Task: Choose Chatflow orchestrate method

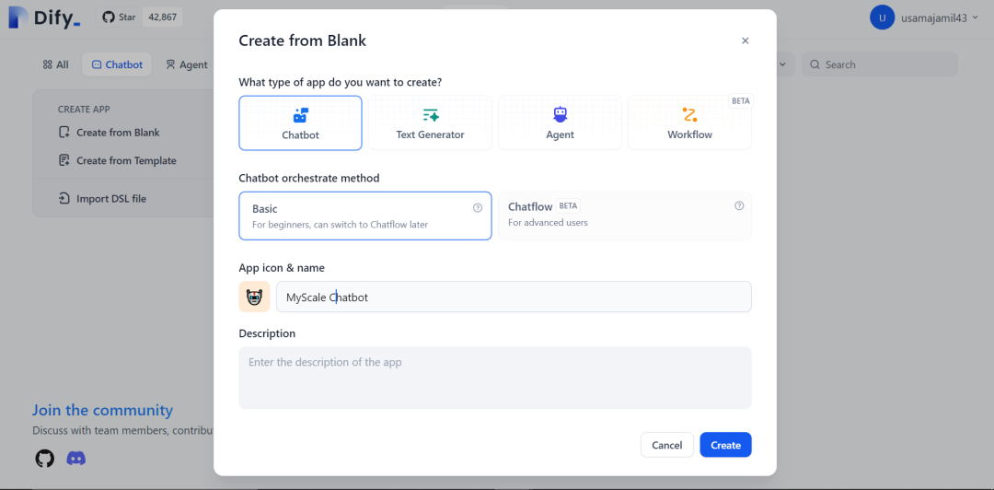Action: [624, 216]
